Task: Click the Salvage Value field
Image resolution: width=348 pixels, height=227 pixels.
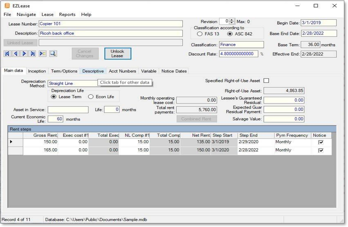Action: point(284,119)
